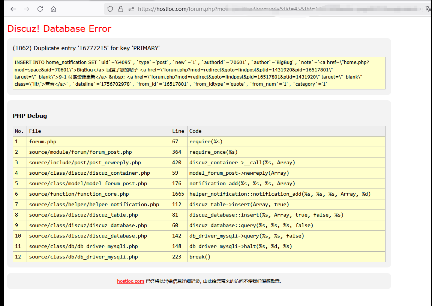Screen dimensions: 432x306
Task: Select the 'forum.php' file cell
Action: (x=98, y=141)
